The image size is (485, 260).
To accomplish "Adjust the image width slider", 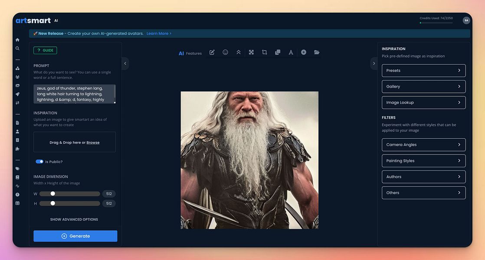I will point(53,194).
